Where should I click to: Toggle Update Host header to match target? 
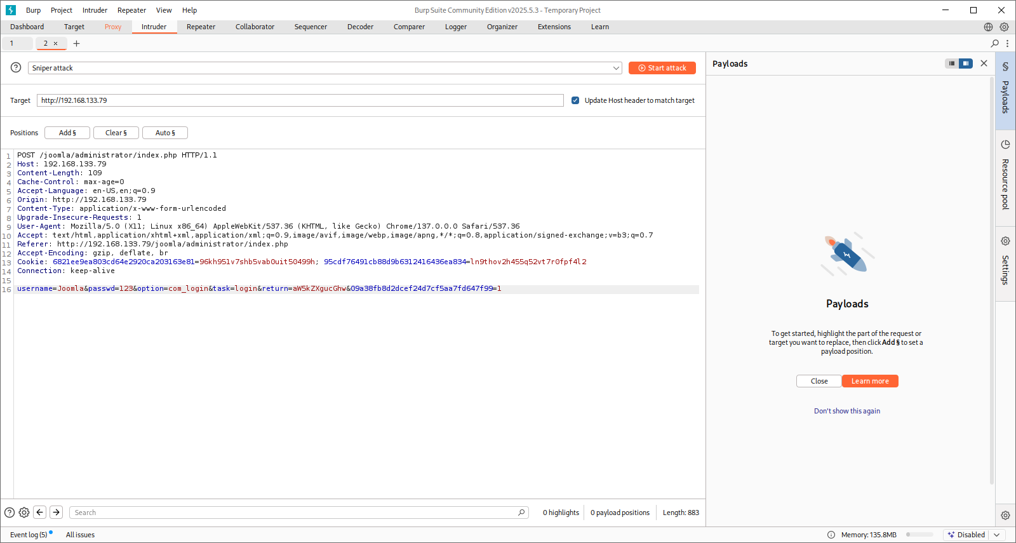tap(575, 100)
